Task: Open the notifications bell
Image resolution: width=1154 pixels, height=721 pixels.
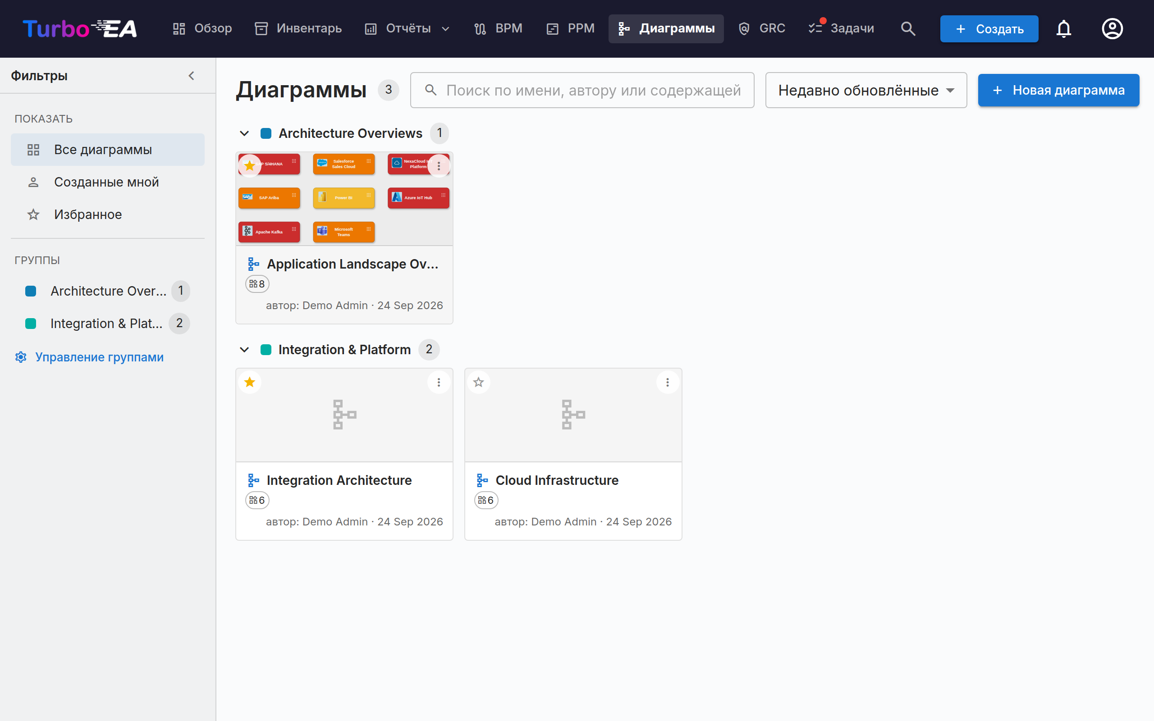Action: [1063, 28]
